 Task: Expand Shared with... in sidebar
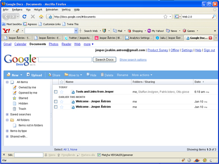[x=7, y=136]
